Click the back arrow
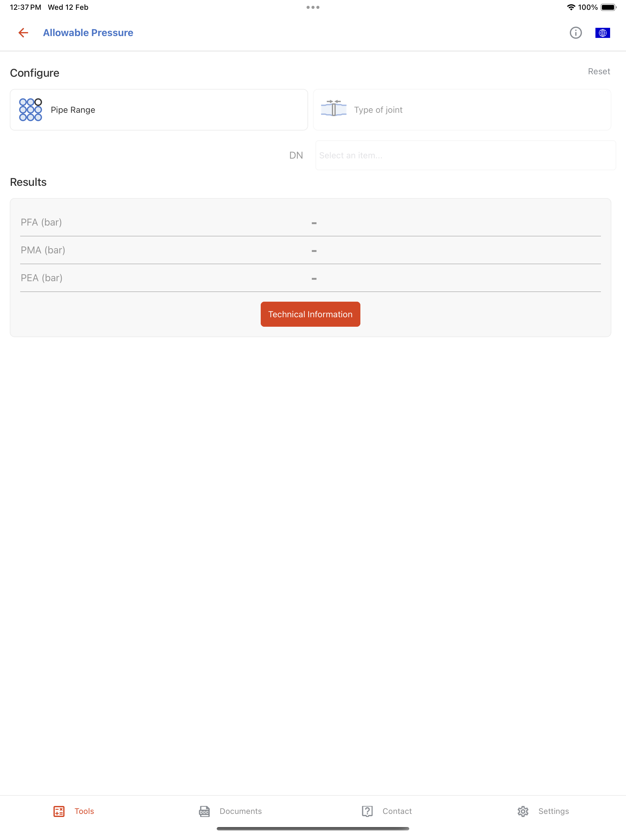Image resolution: width=626 pixels, height=835 pixels. 23,33
